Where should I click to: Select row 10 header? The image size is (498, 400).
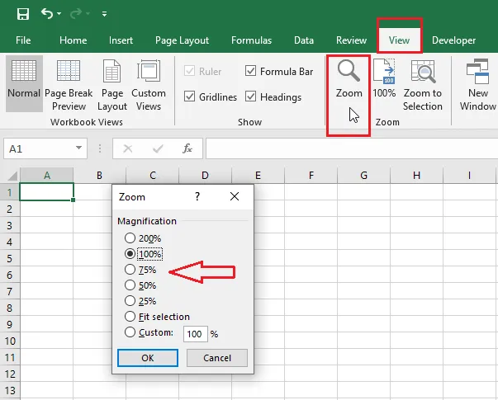tap(10, 341)
